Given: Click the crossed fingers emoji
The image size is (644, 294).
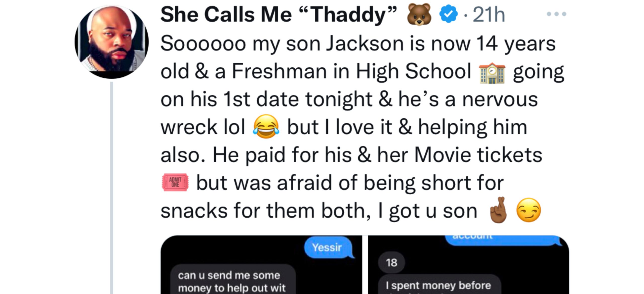Looking at the screenshot, I should 498,210.
